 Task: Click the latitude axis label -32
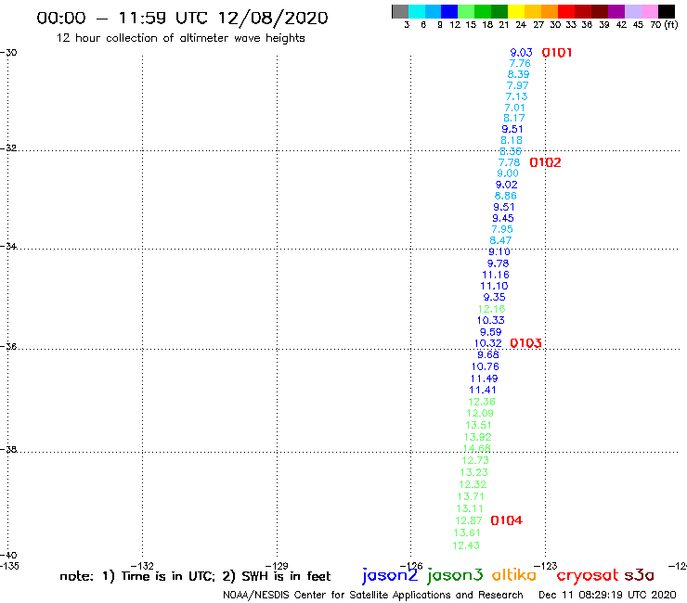[x=8, y=148]
